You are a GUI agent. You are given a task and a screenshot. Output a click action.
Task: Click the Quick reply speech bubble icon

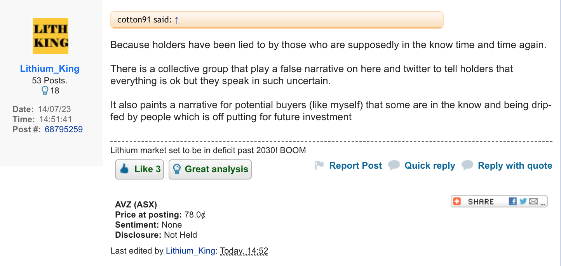pyautogui.click(x=394, y=166)
